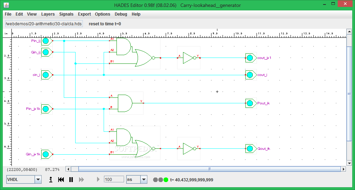Click the fast-forward simulation button

(81, 180)
